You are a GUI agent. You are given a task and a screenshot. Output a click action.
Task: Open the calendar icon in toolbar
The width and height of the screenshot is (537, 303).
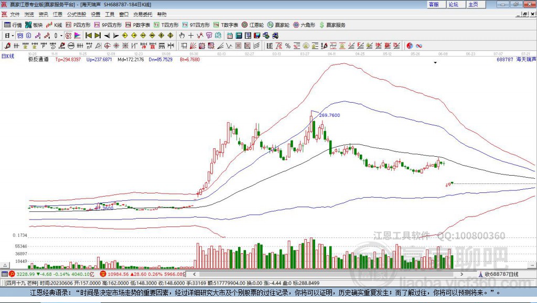pyautogui.click(x=230, y=35)
